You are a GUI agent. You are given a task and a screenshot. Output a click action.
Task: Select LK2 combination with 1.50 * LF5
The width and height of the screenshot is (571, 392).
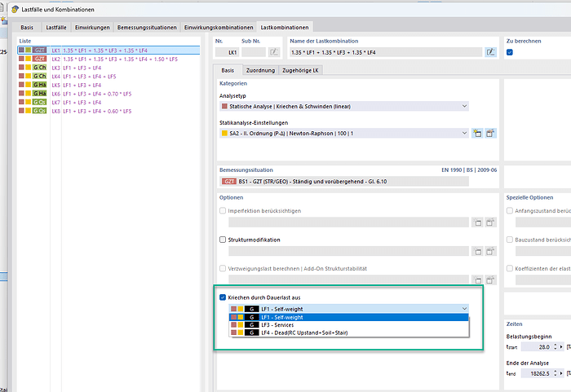click(x=108, y=59)
